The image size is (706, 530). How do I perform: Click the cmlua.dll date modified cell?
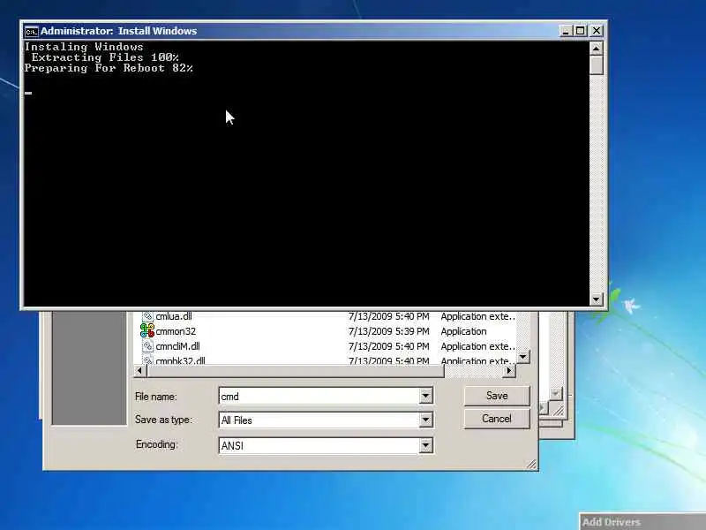(389, 316)
